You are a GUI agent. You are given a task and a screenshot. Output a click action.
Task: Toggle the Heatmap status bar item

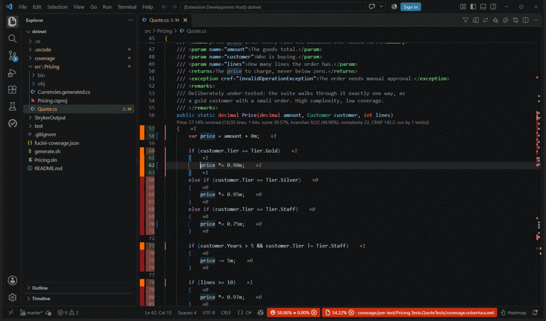click(x=513, y=313)
